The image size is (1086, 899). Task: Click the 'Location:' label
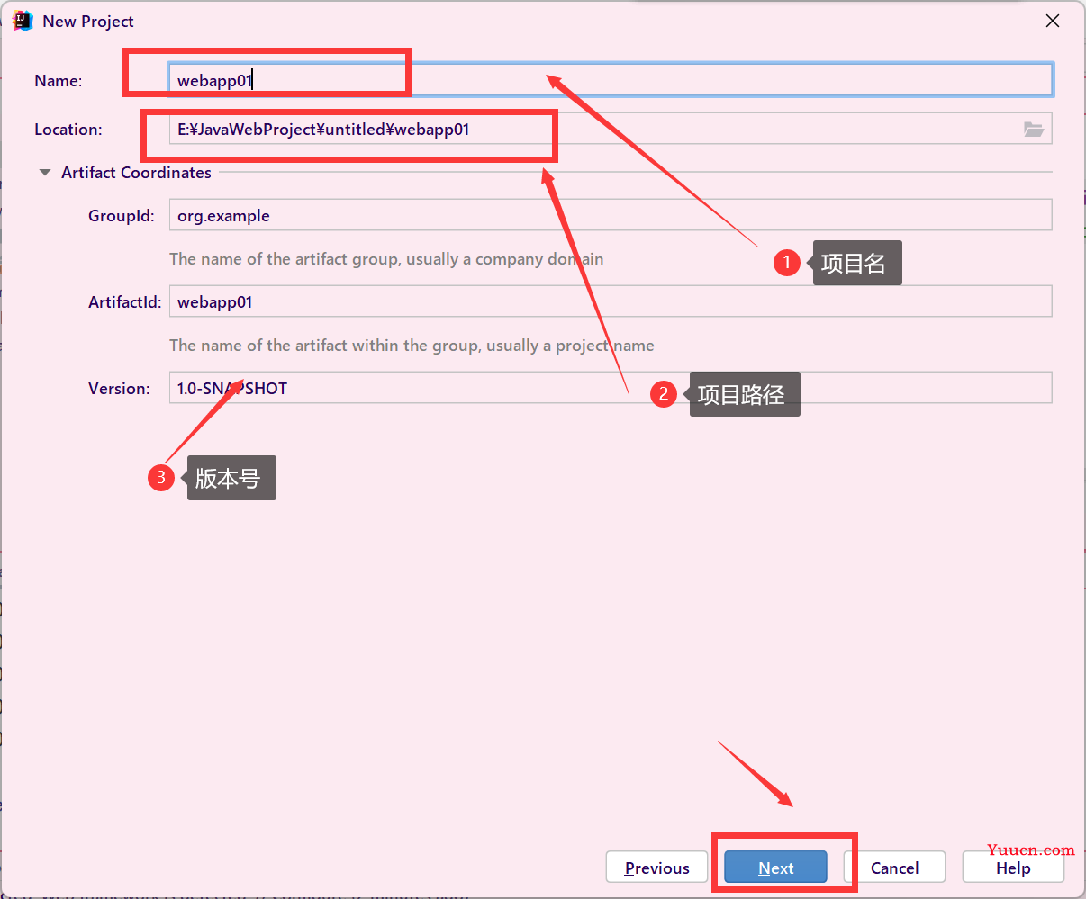point(68,130)
